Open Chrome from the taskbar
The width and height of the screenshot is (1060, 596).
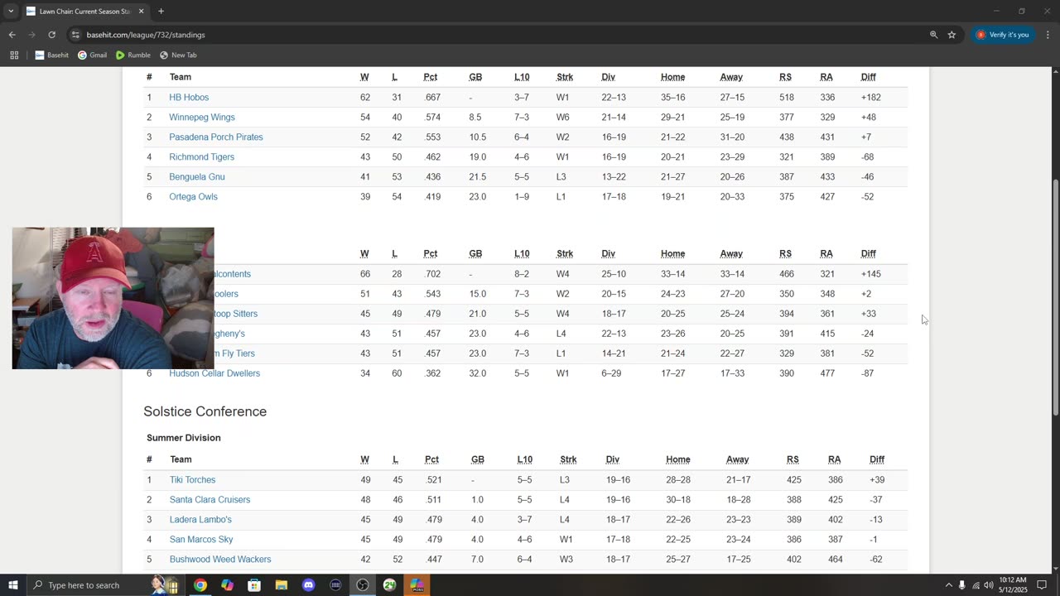pyautogui.click(x=200, y=585)
